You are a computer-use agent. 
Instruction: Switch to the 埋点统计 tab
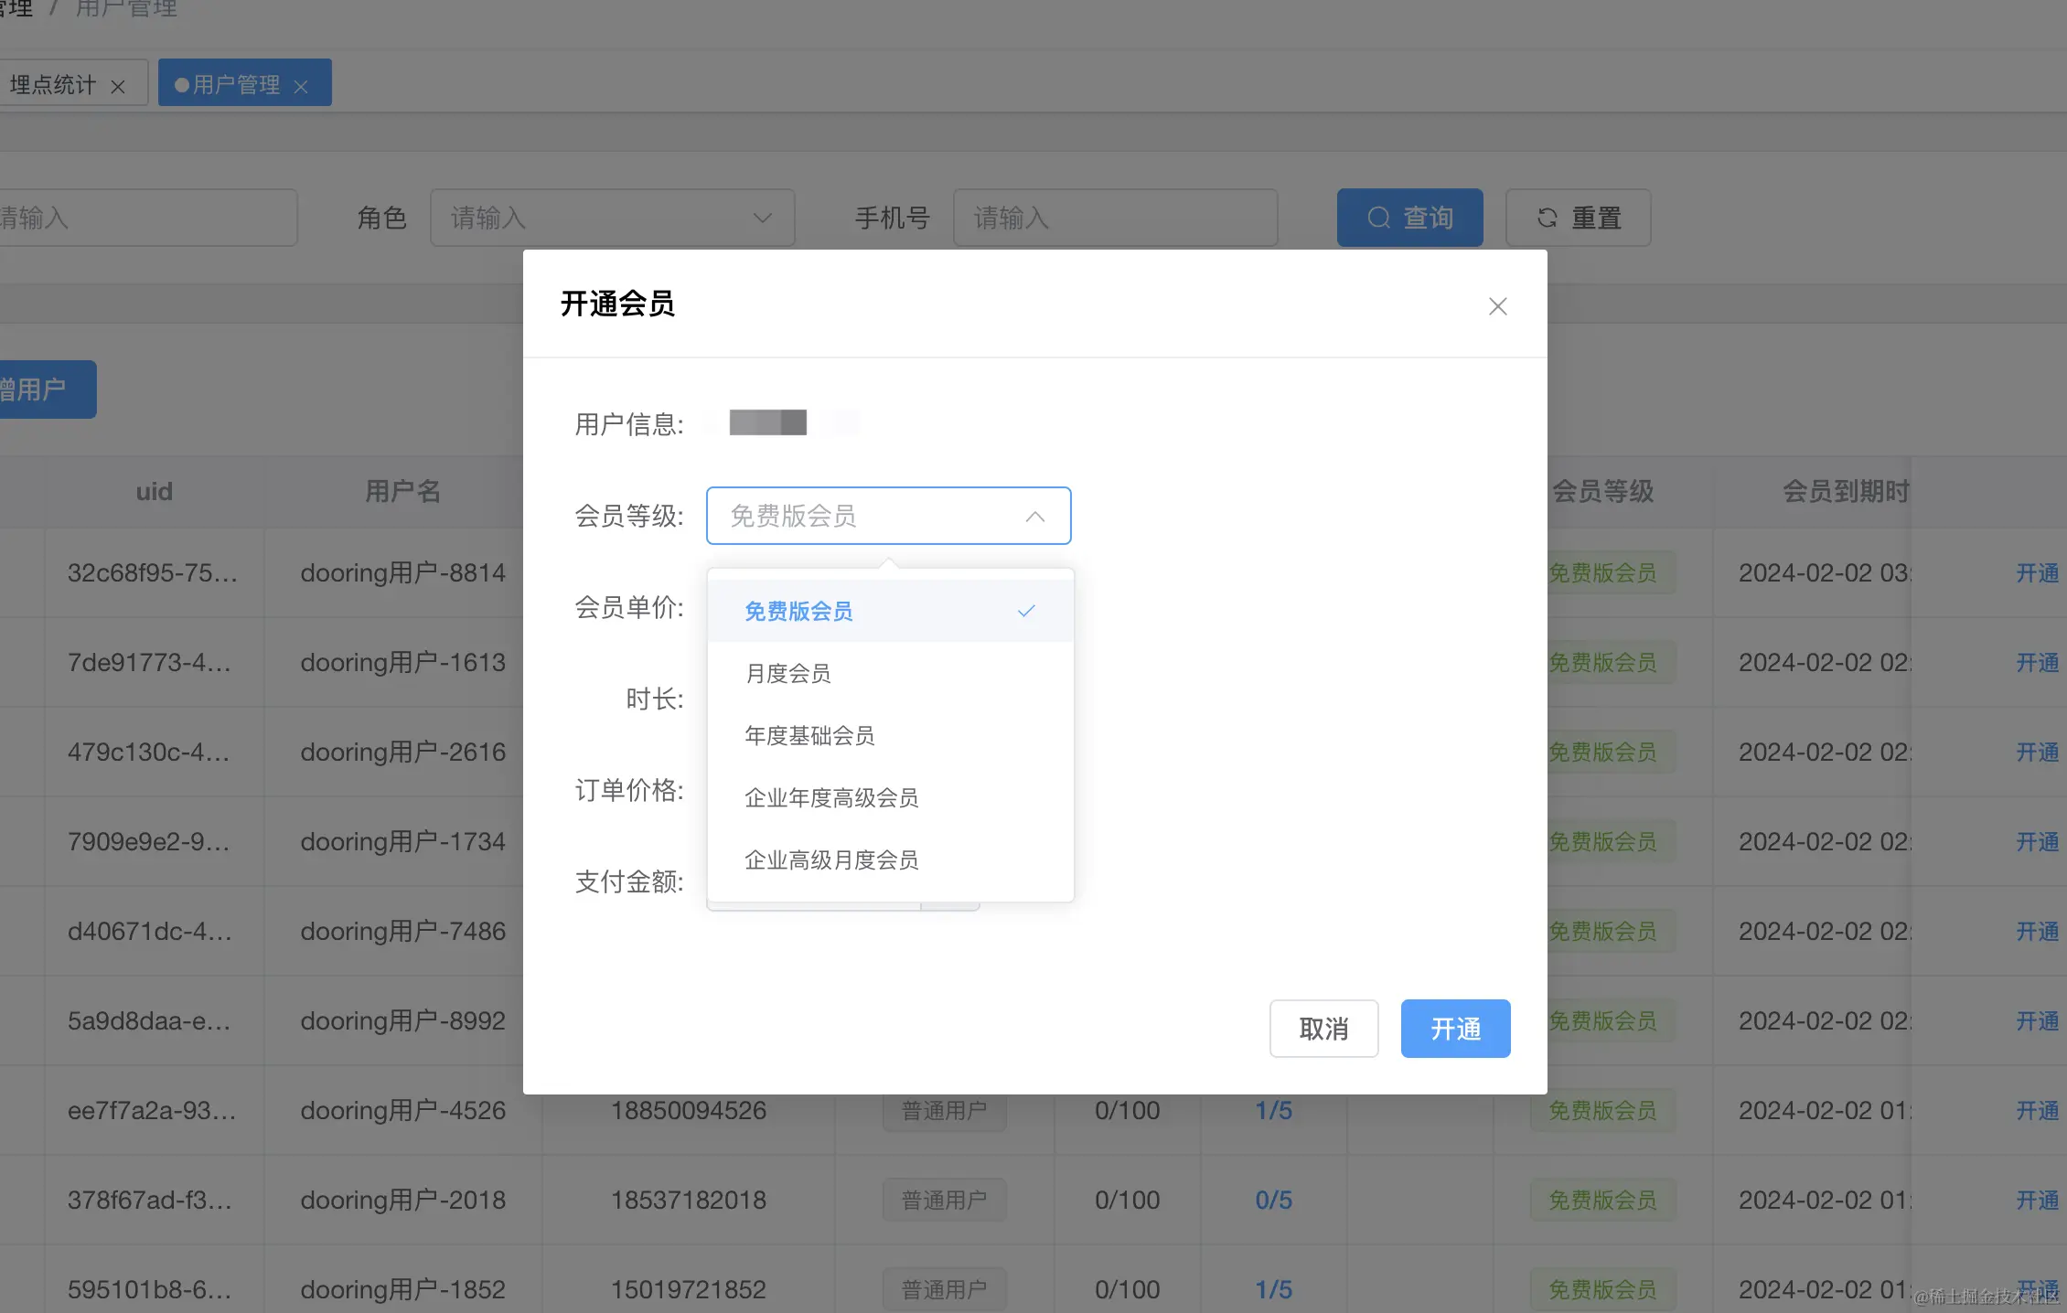[x=53, y=85]
